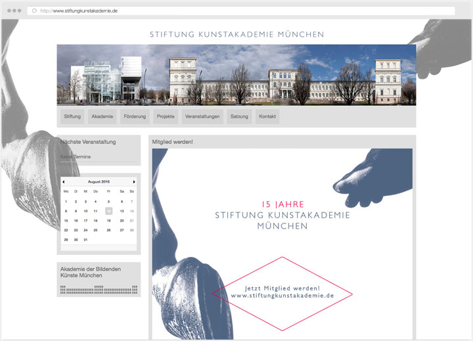Click the Stiftung Kunstakademie München site title
Screen dimensions: 473x341
click(236, 34)
